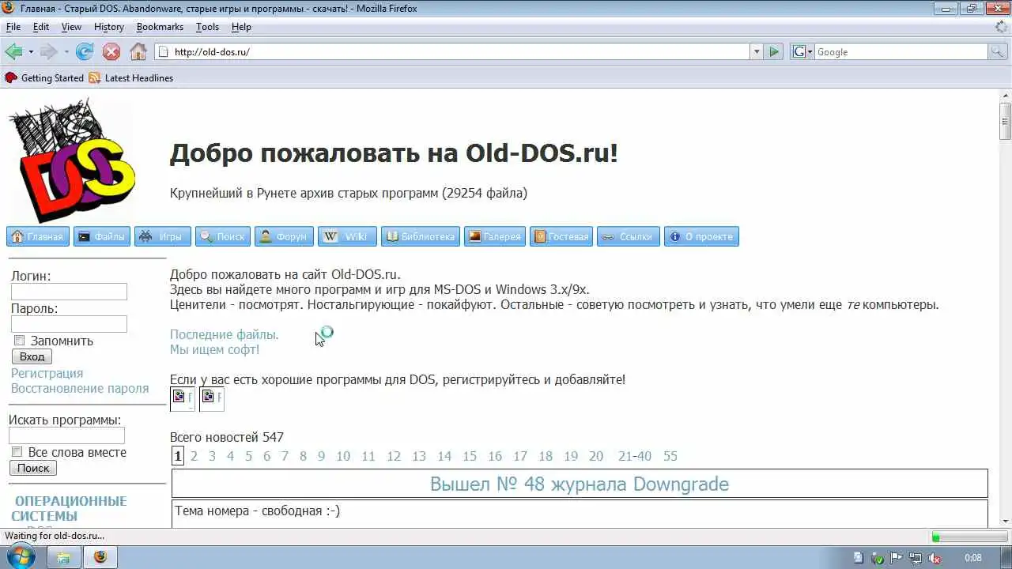Click the old-dos.ru address bar
This screenshot has width=1012, height=569.
[x=452, y=52]
